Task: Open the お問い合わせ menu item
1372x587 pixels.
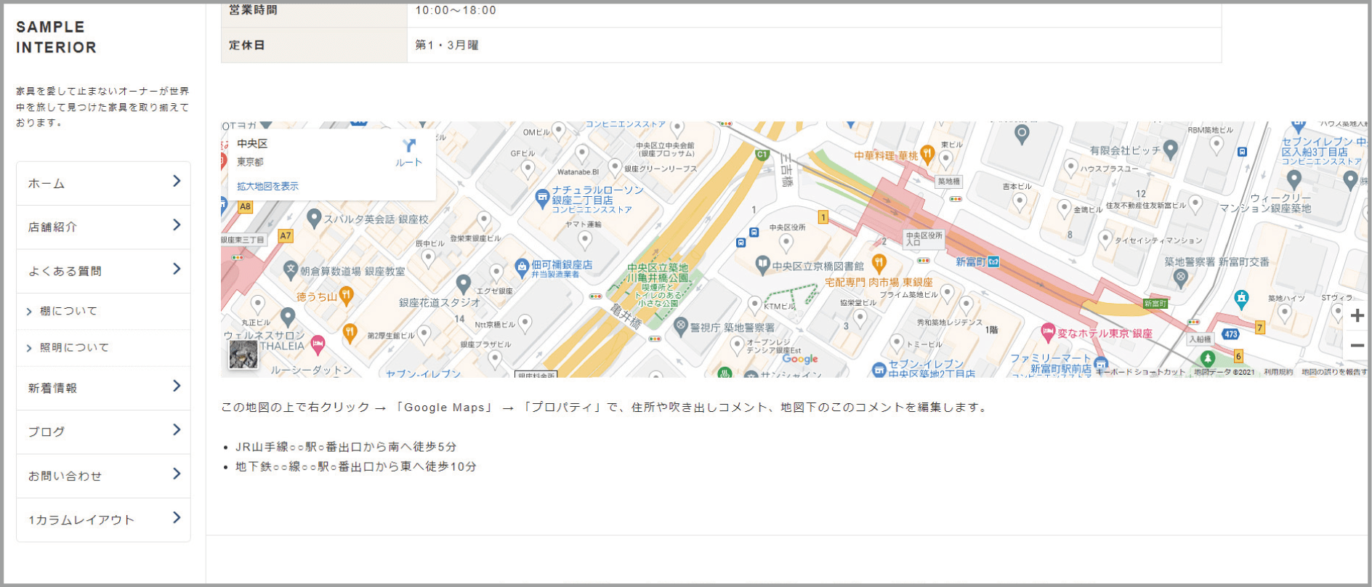Action: tap(103, 476)
